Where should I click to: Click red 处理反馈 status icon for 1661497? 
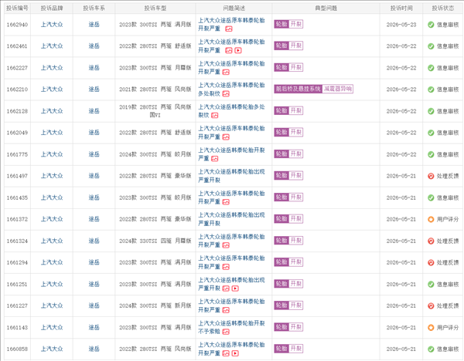click(431, 176)
